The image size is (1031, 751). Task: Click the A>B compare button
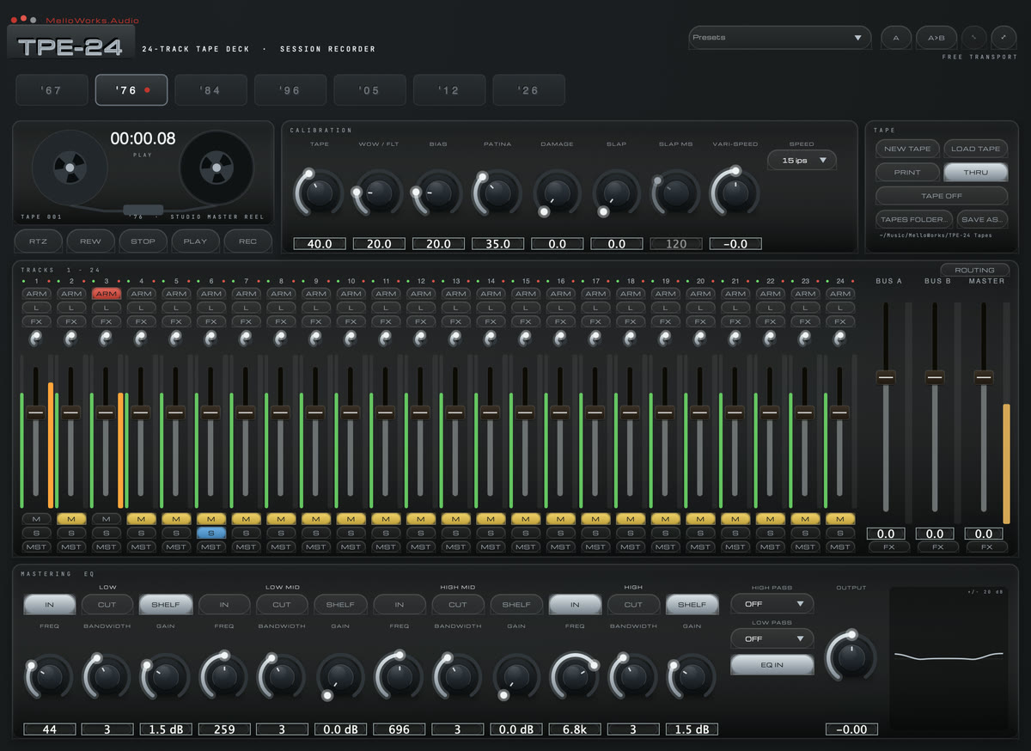[936, 38]
